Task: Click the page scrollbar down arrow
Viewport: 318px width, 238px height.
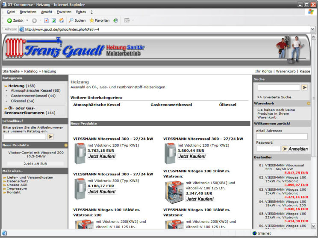Action: (313, 226)
